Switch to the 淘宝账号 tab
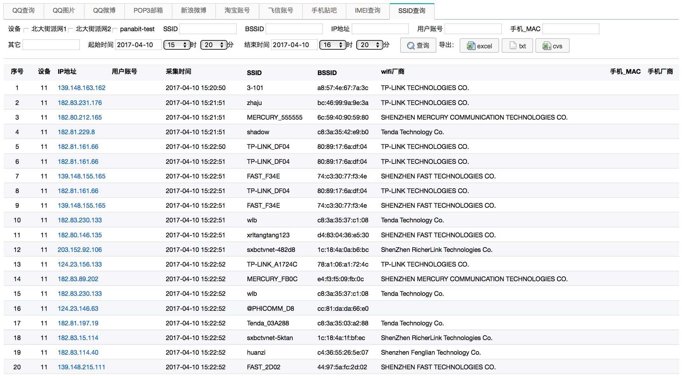 (237, 10)
